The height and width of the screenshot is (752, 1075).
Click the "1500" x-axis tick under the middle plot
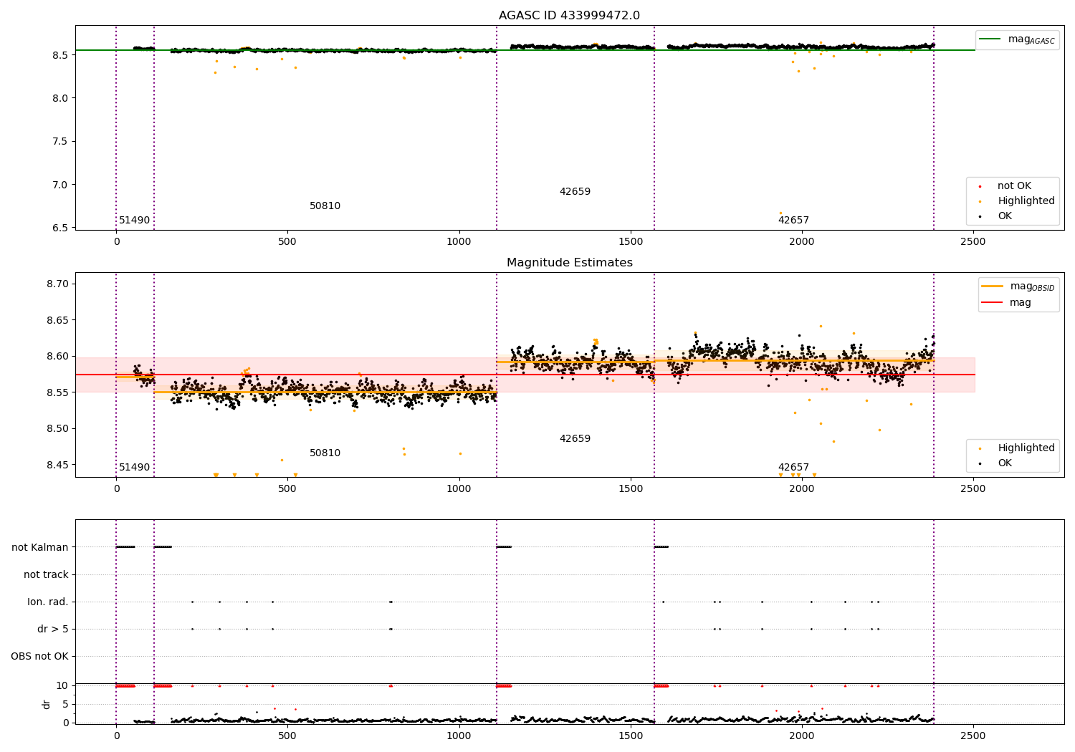click(630, 489)
